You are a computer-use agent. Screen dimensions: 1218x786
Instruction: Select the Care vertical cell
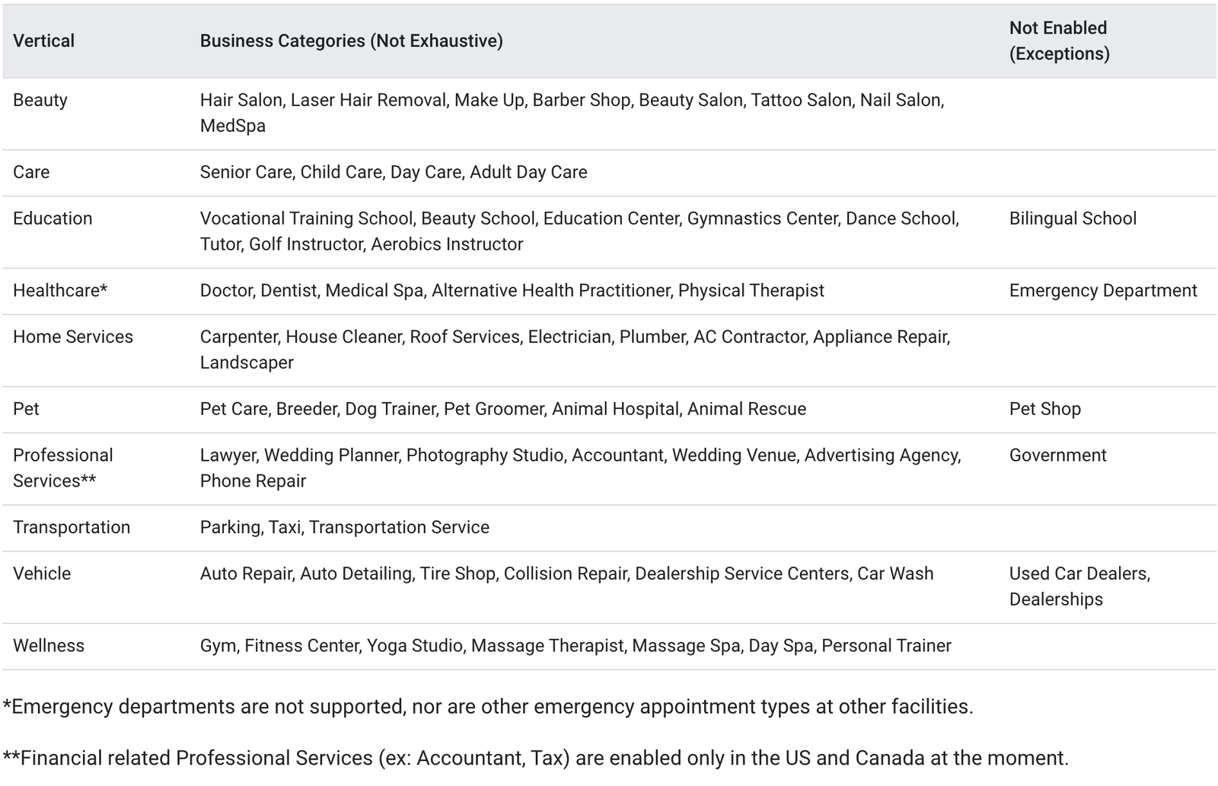31,172
